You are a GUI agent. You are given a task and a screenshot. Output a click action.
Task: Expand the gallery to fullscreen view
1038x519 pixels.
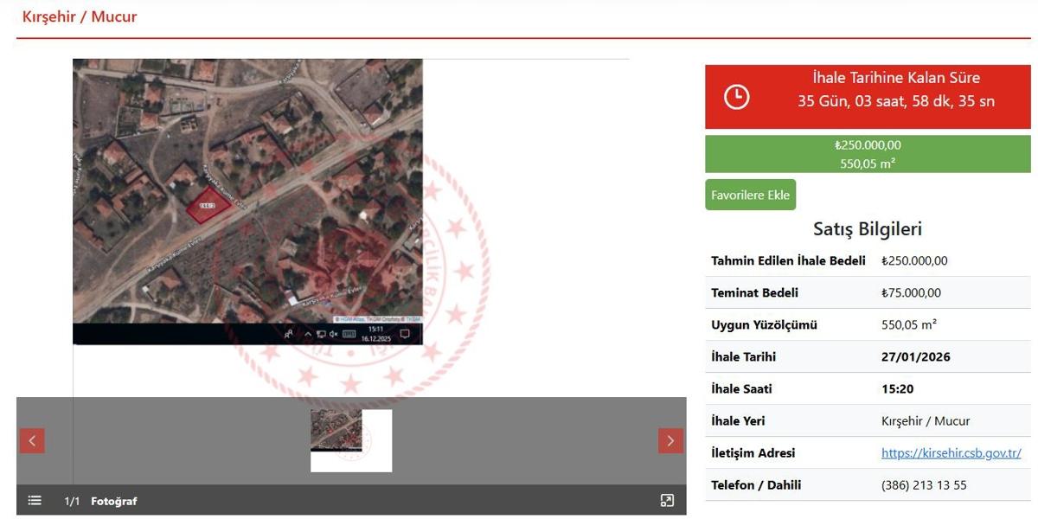pyautogui.click(x=667, y=501)
